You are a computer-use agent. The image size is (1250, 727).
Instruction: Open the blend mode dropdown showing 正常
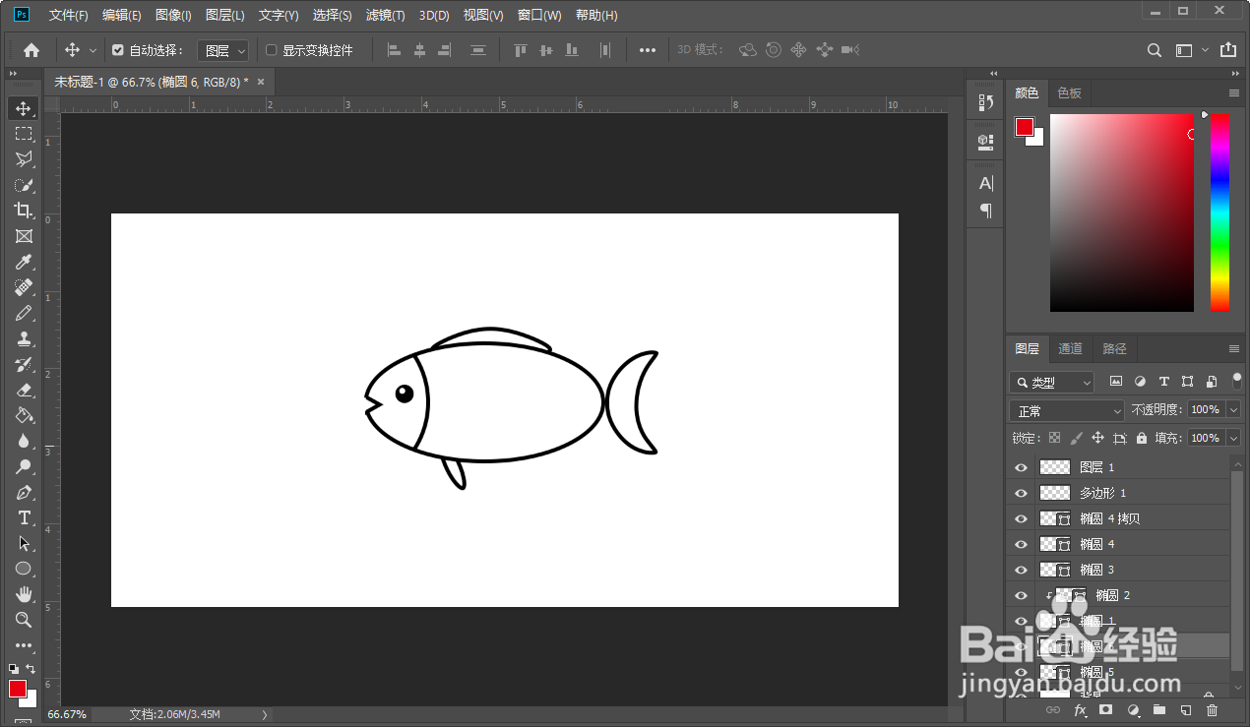click(x=1066, y=410)
